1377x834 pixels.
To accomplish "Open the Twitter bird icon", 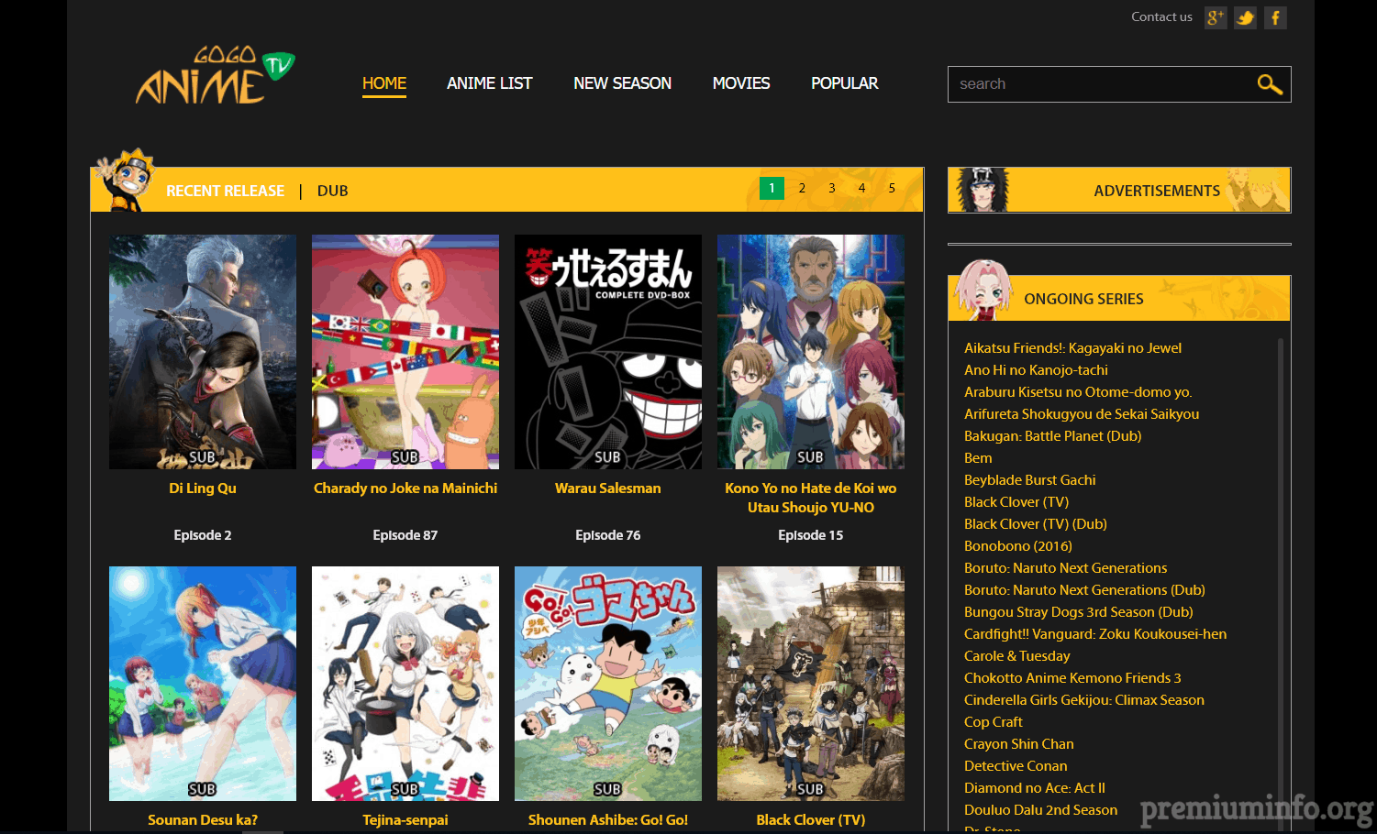I will pos(1245,17).
